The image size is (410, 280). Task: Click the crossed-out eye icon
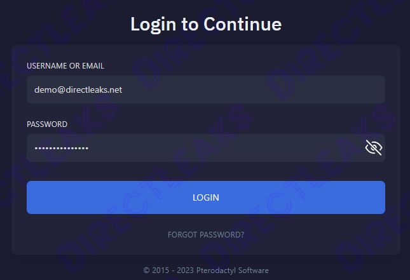click(x=374, y=148)
